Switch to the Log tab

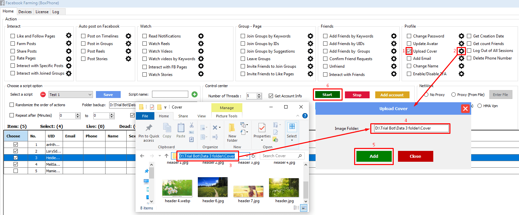(56, 12)
